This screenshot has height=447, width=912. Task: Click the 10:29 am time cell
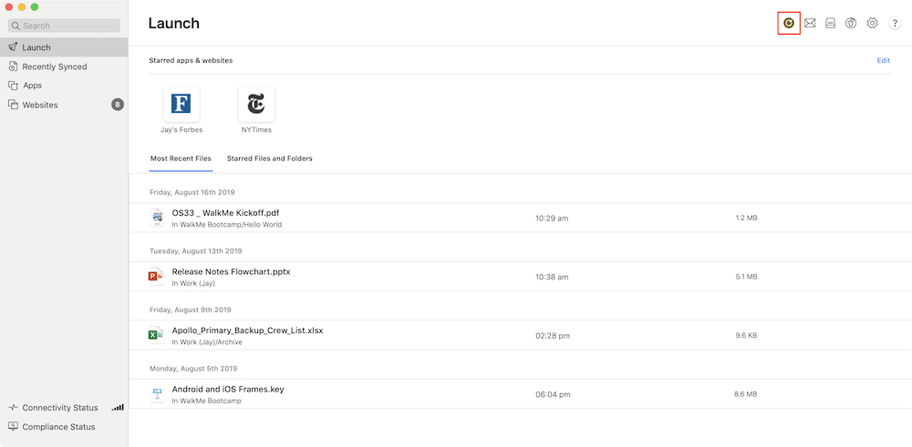click(x=552, y=218)
